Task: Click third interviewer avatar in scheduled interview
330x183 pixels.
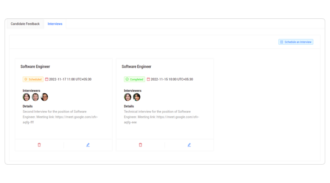Action: (x=44, y=97)
